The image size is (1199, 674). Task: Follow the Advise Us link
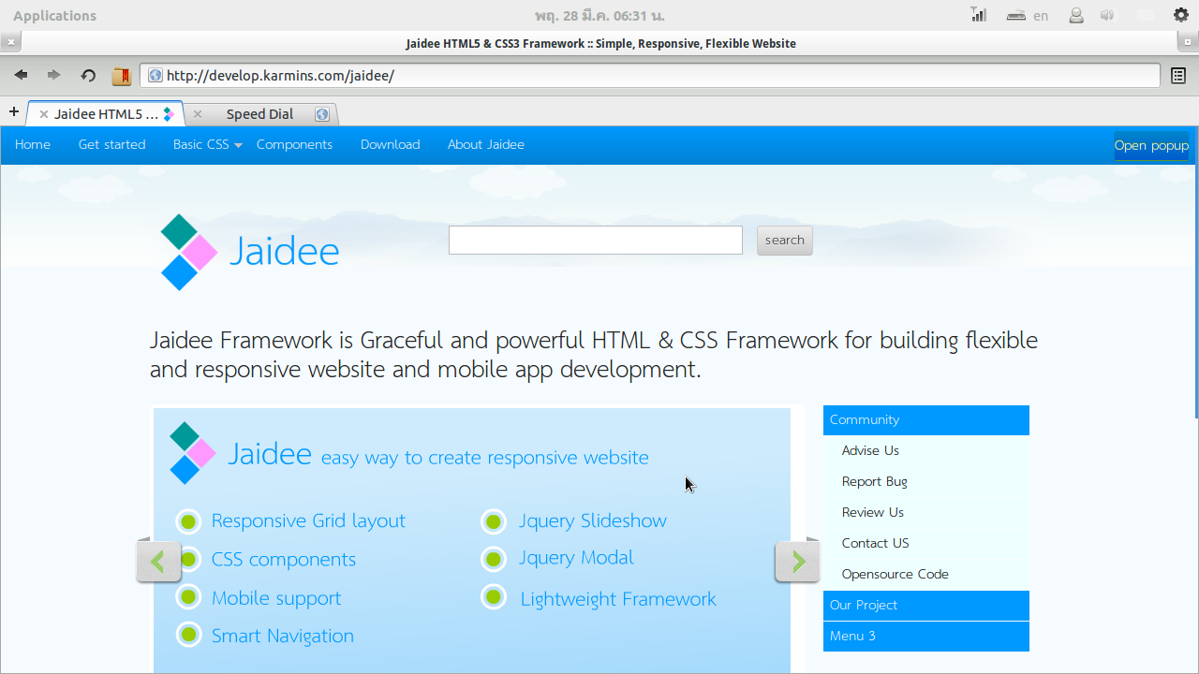click(869, 450)
